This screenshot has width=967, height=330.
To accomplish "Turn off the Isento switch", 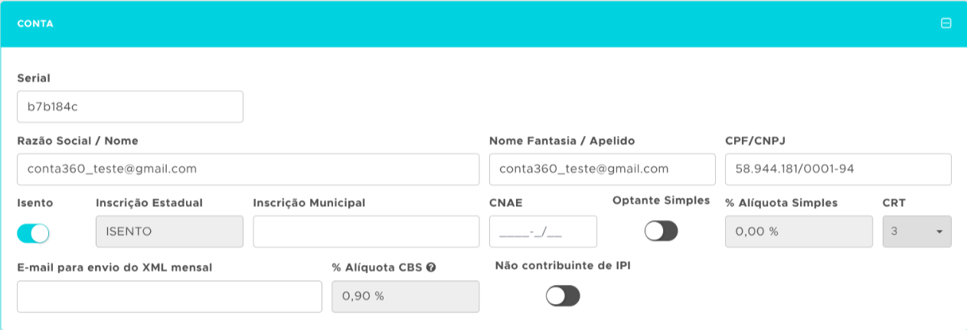I will (x=33, y=233).
